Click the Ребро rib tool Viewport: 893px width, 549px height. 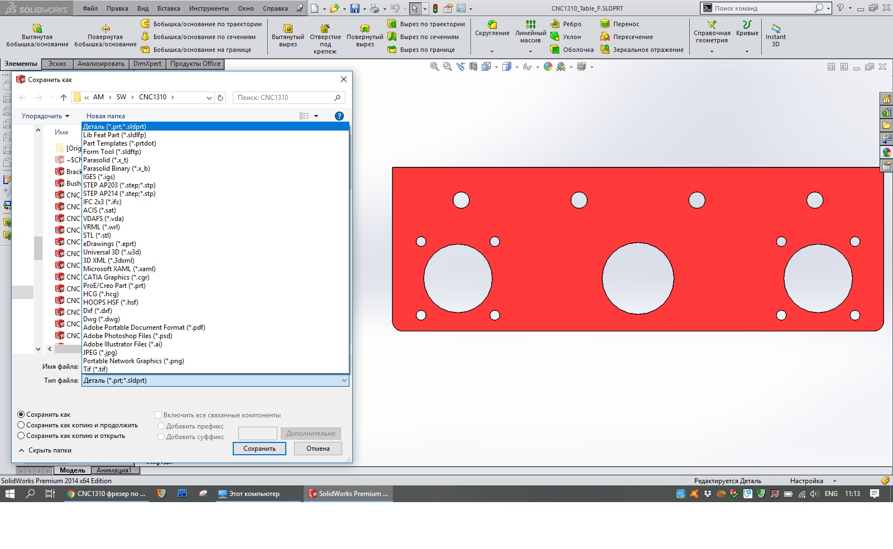566,24
